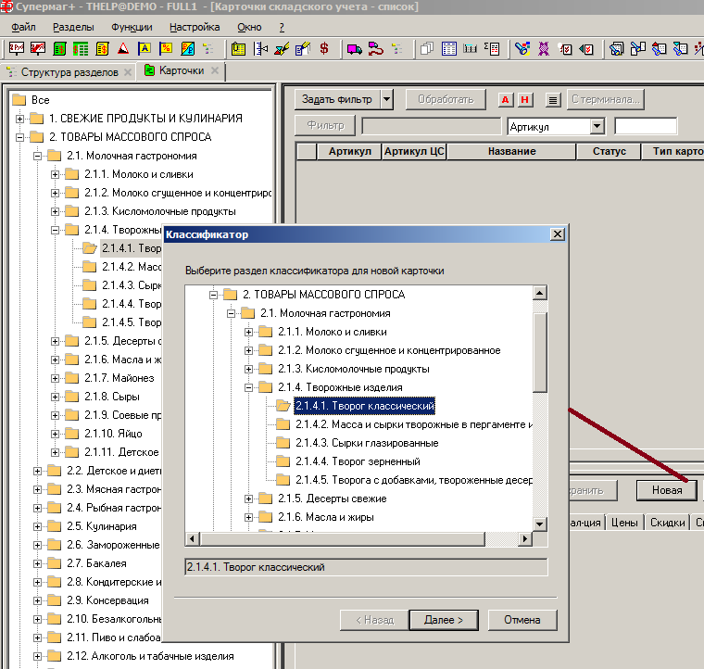704x669 pixels.
Task: Click up arrow of dialog vertical scrollbar
Action: (540, 293)
